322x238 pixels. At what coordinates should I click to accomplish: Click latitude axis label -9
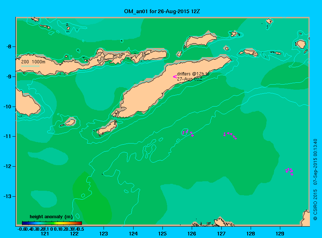point(8,77)
